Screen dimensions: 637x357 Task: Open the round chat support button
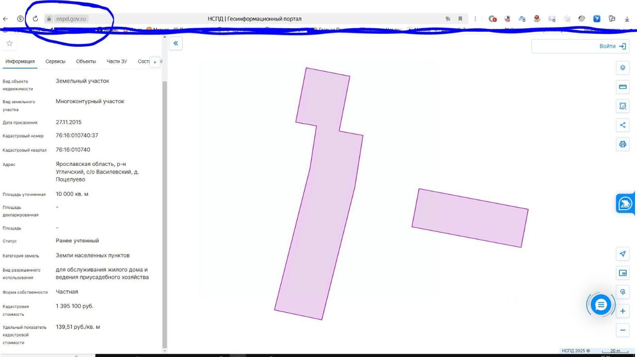(601, 304)
